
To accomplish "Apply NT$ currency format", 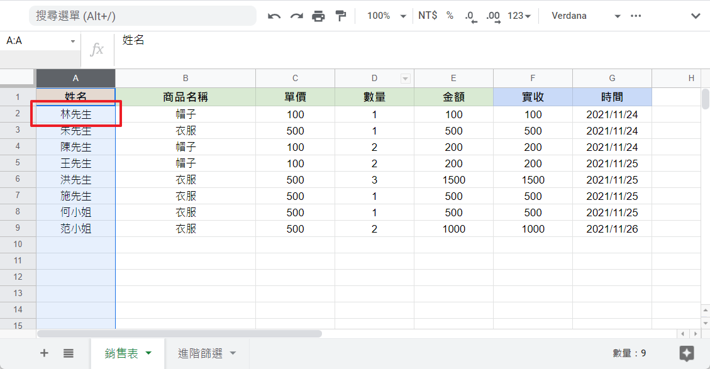I will click(428, 16).
